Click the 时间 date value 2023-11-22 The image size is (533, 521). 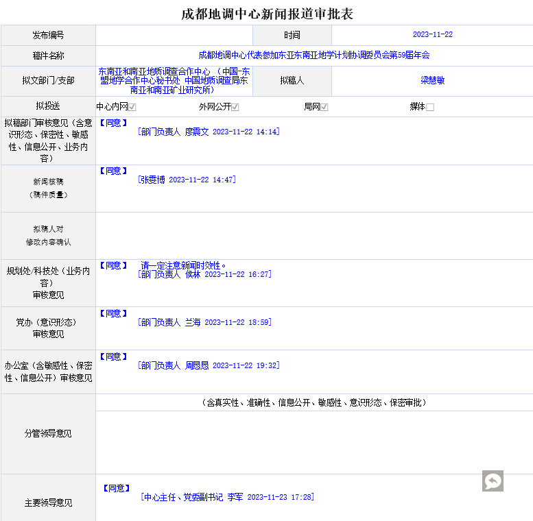coord(432,35)
